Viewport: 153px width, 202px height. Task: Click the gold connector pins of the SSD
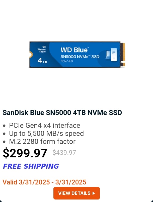pos(123,55)
